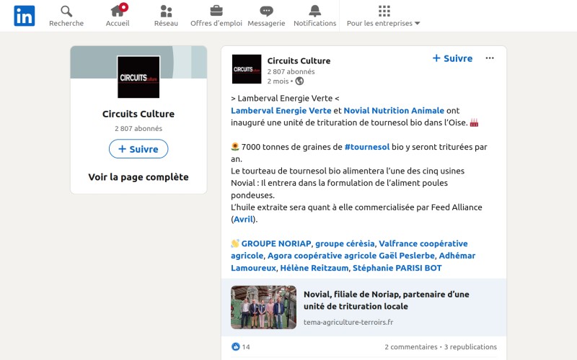View the 14 reactions like icon
This screenshot has height=360, width=577.
click(236, 347)
